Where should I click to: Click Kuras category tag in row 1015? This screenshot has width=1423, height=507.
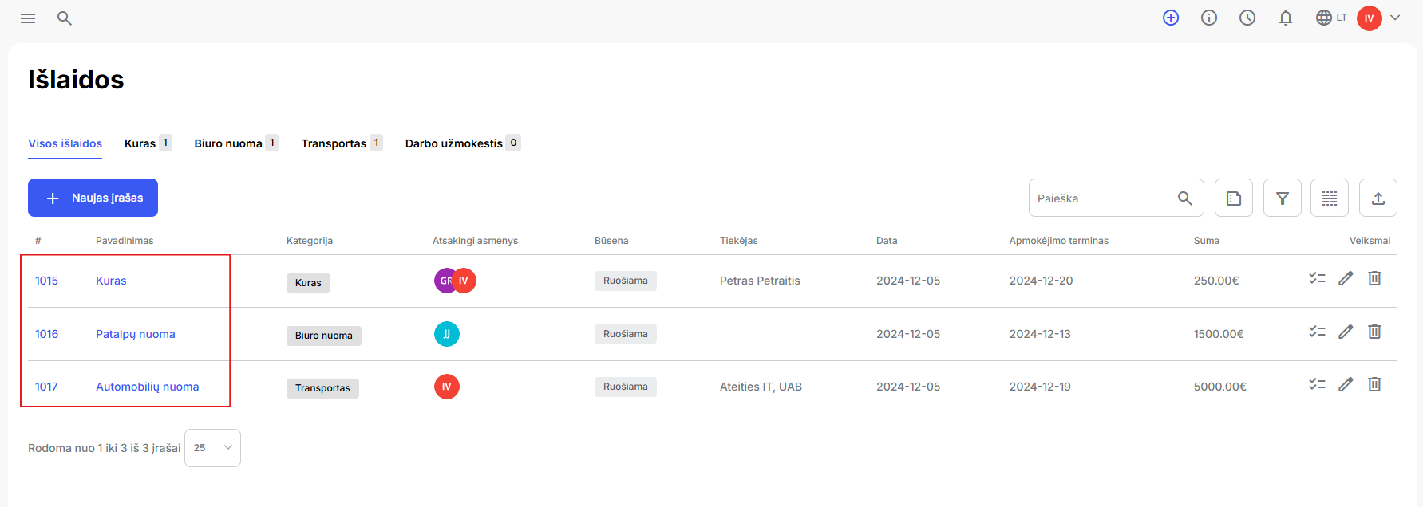tap(308, 283)
